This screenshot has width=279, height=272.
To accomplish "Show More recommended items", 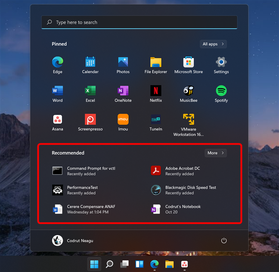I will tap(215, 153).
